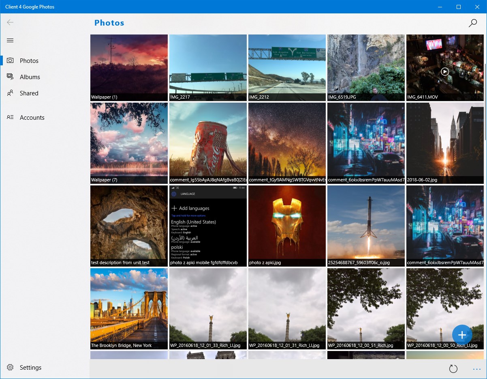Screen dimensions: 487x379
Task: Open the IMG_2212 road sign photo
Action: (287, 68)
